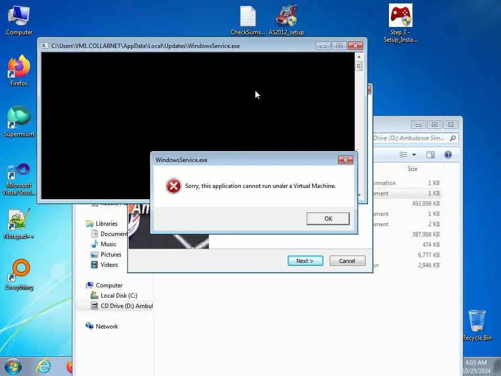Sort by Size column header in Explorer
Screen dimensions: 501x376
tap(412, 169)
